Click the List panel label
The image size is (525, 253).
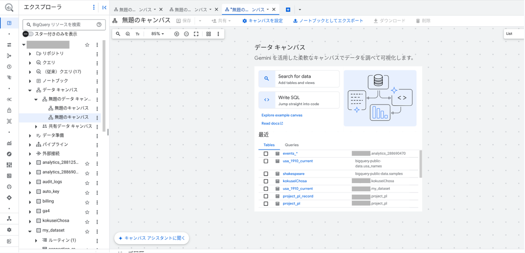click(x=509, y=34)
